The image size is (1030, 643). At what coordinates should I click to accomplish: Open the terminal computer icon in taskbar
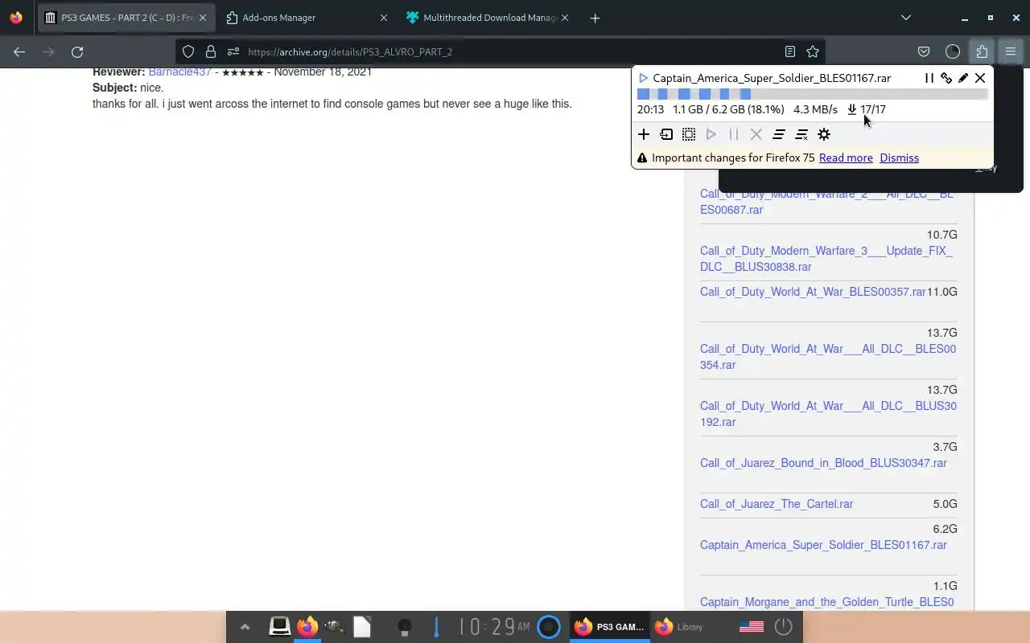[x=279, y=626]
